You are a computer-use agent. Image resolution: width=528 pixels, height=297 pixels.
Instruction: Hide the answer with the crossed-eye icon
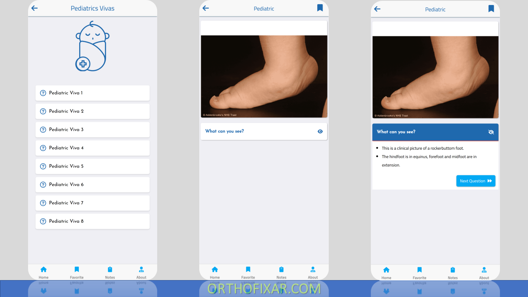491,132
